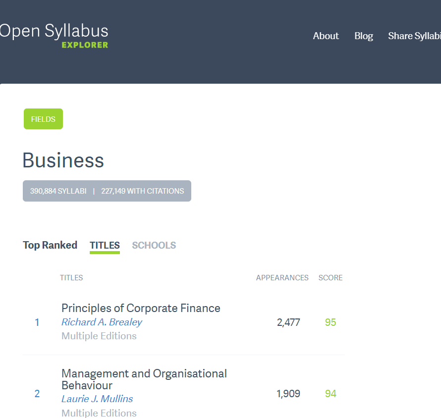441x418 pixels.
Task: Click Multiple Editions under Richard A. Brealey
Action: 99,336
